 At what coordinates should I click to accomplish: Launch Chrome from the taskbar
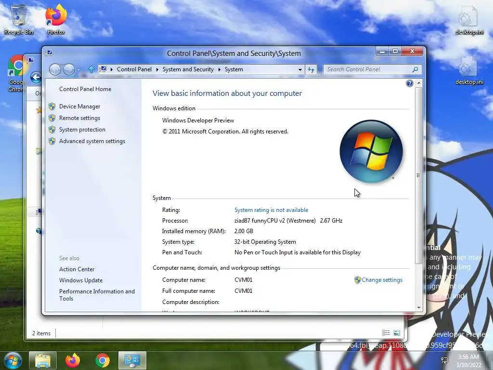[103, 360]
